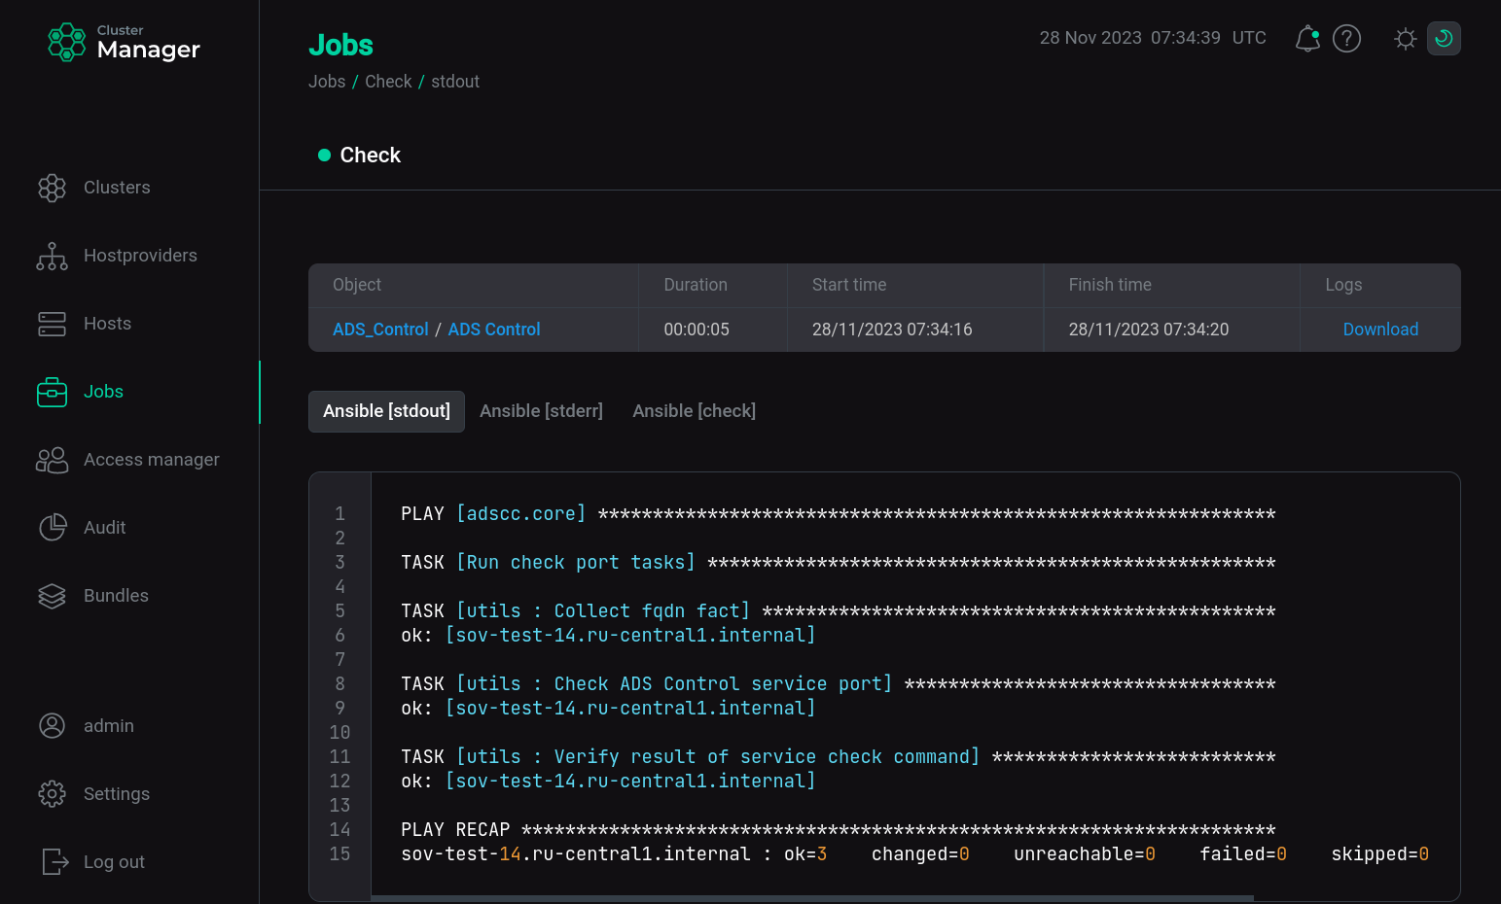1501x904 pixels.
Task: Click the 'Collect fqdn fact' log line
Action: coord(838,610)
